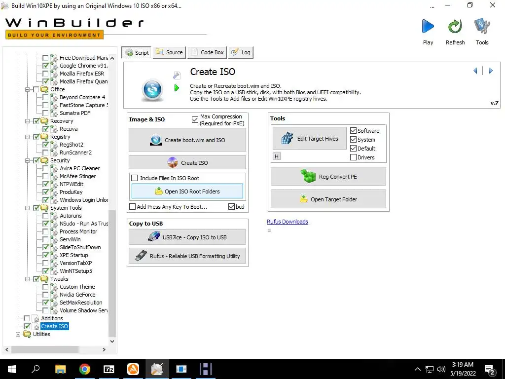Click the Windows Start button
505x379 pixels.
click(x=12, y=369)
